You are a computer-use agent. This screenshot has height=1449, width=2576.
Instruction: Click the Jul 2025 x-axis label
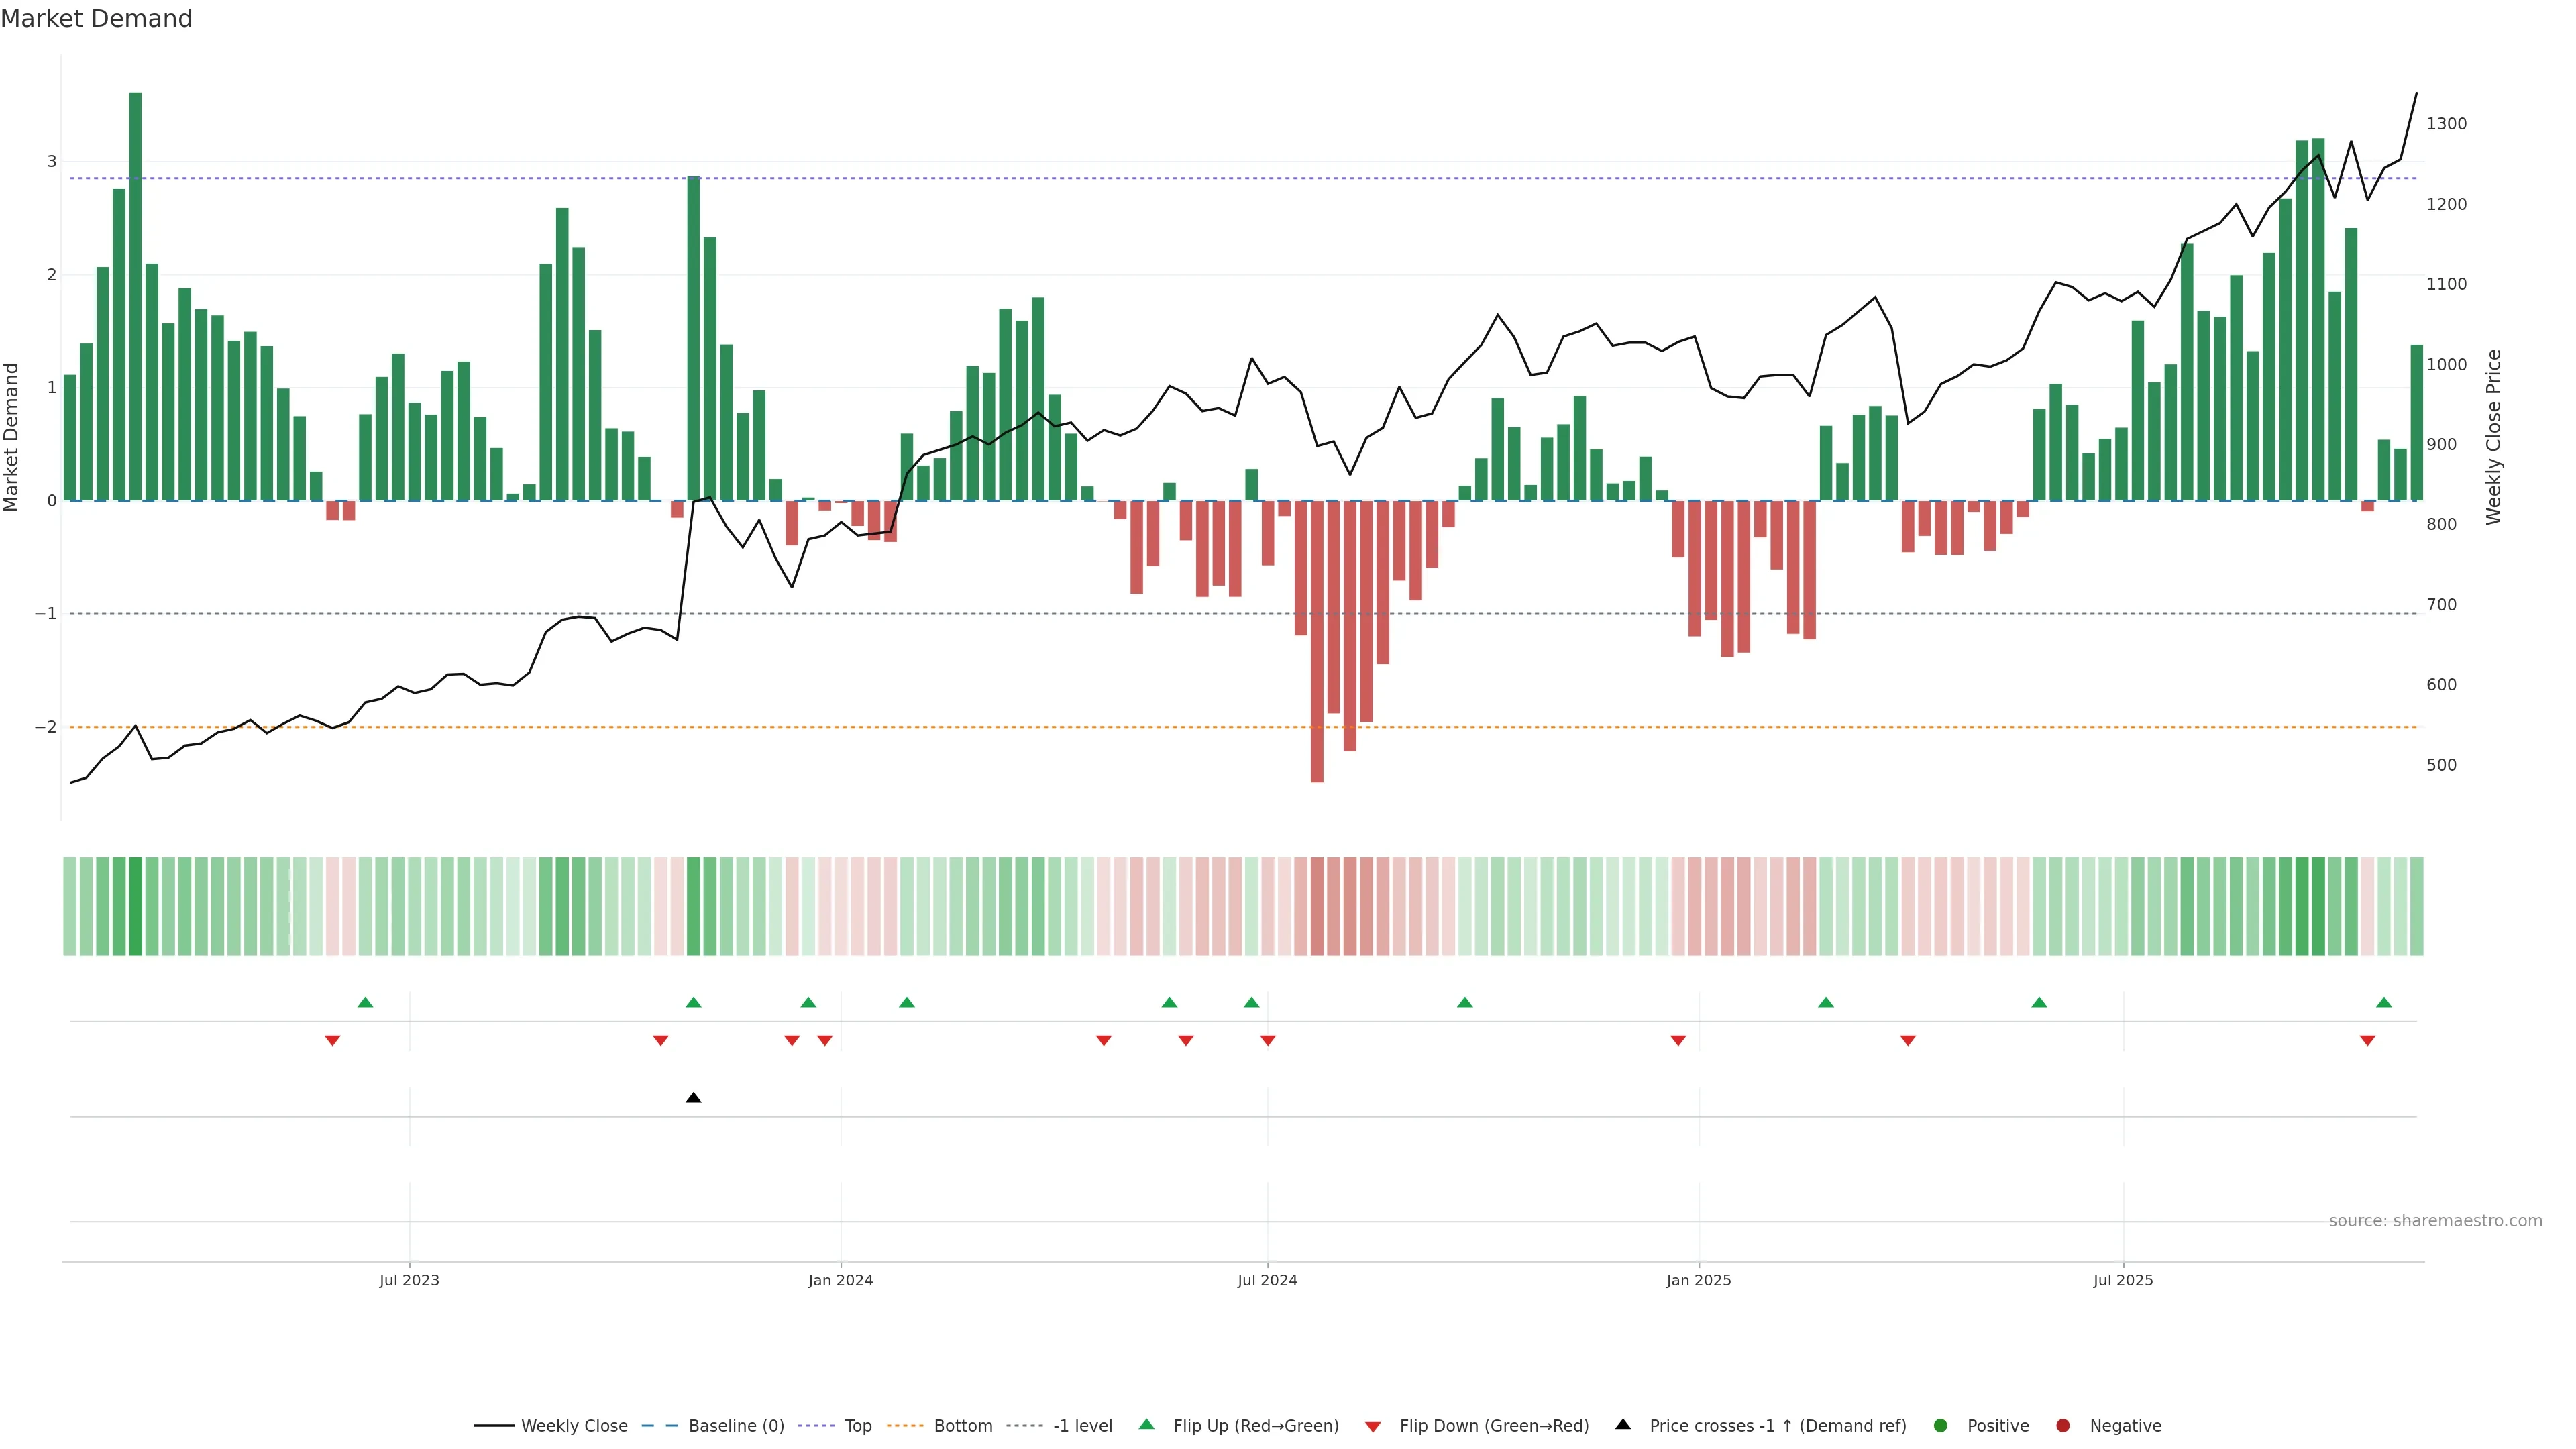[x=2122, y=1280]
